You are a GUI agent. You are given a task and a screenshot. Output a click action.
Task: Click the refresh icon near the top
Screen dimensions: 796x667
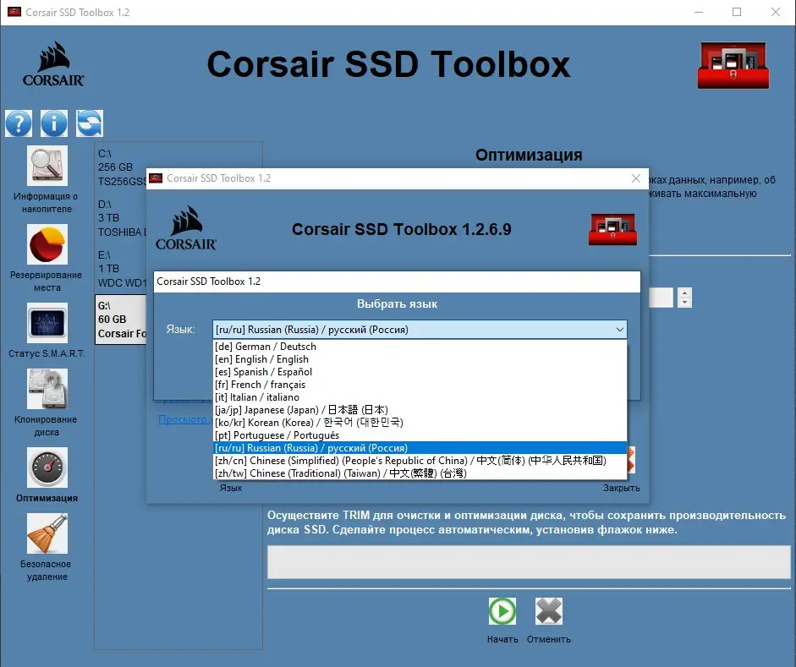click(89, 123)
